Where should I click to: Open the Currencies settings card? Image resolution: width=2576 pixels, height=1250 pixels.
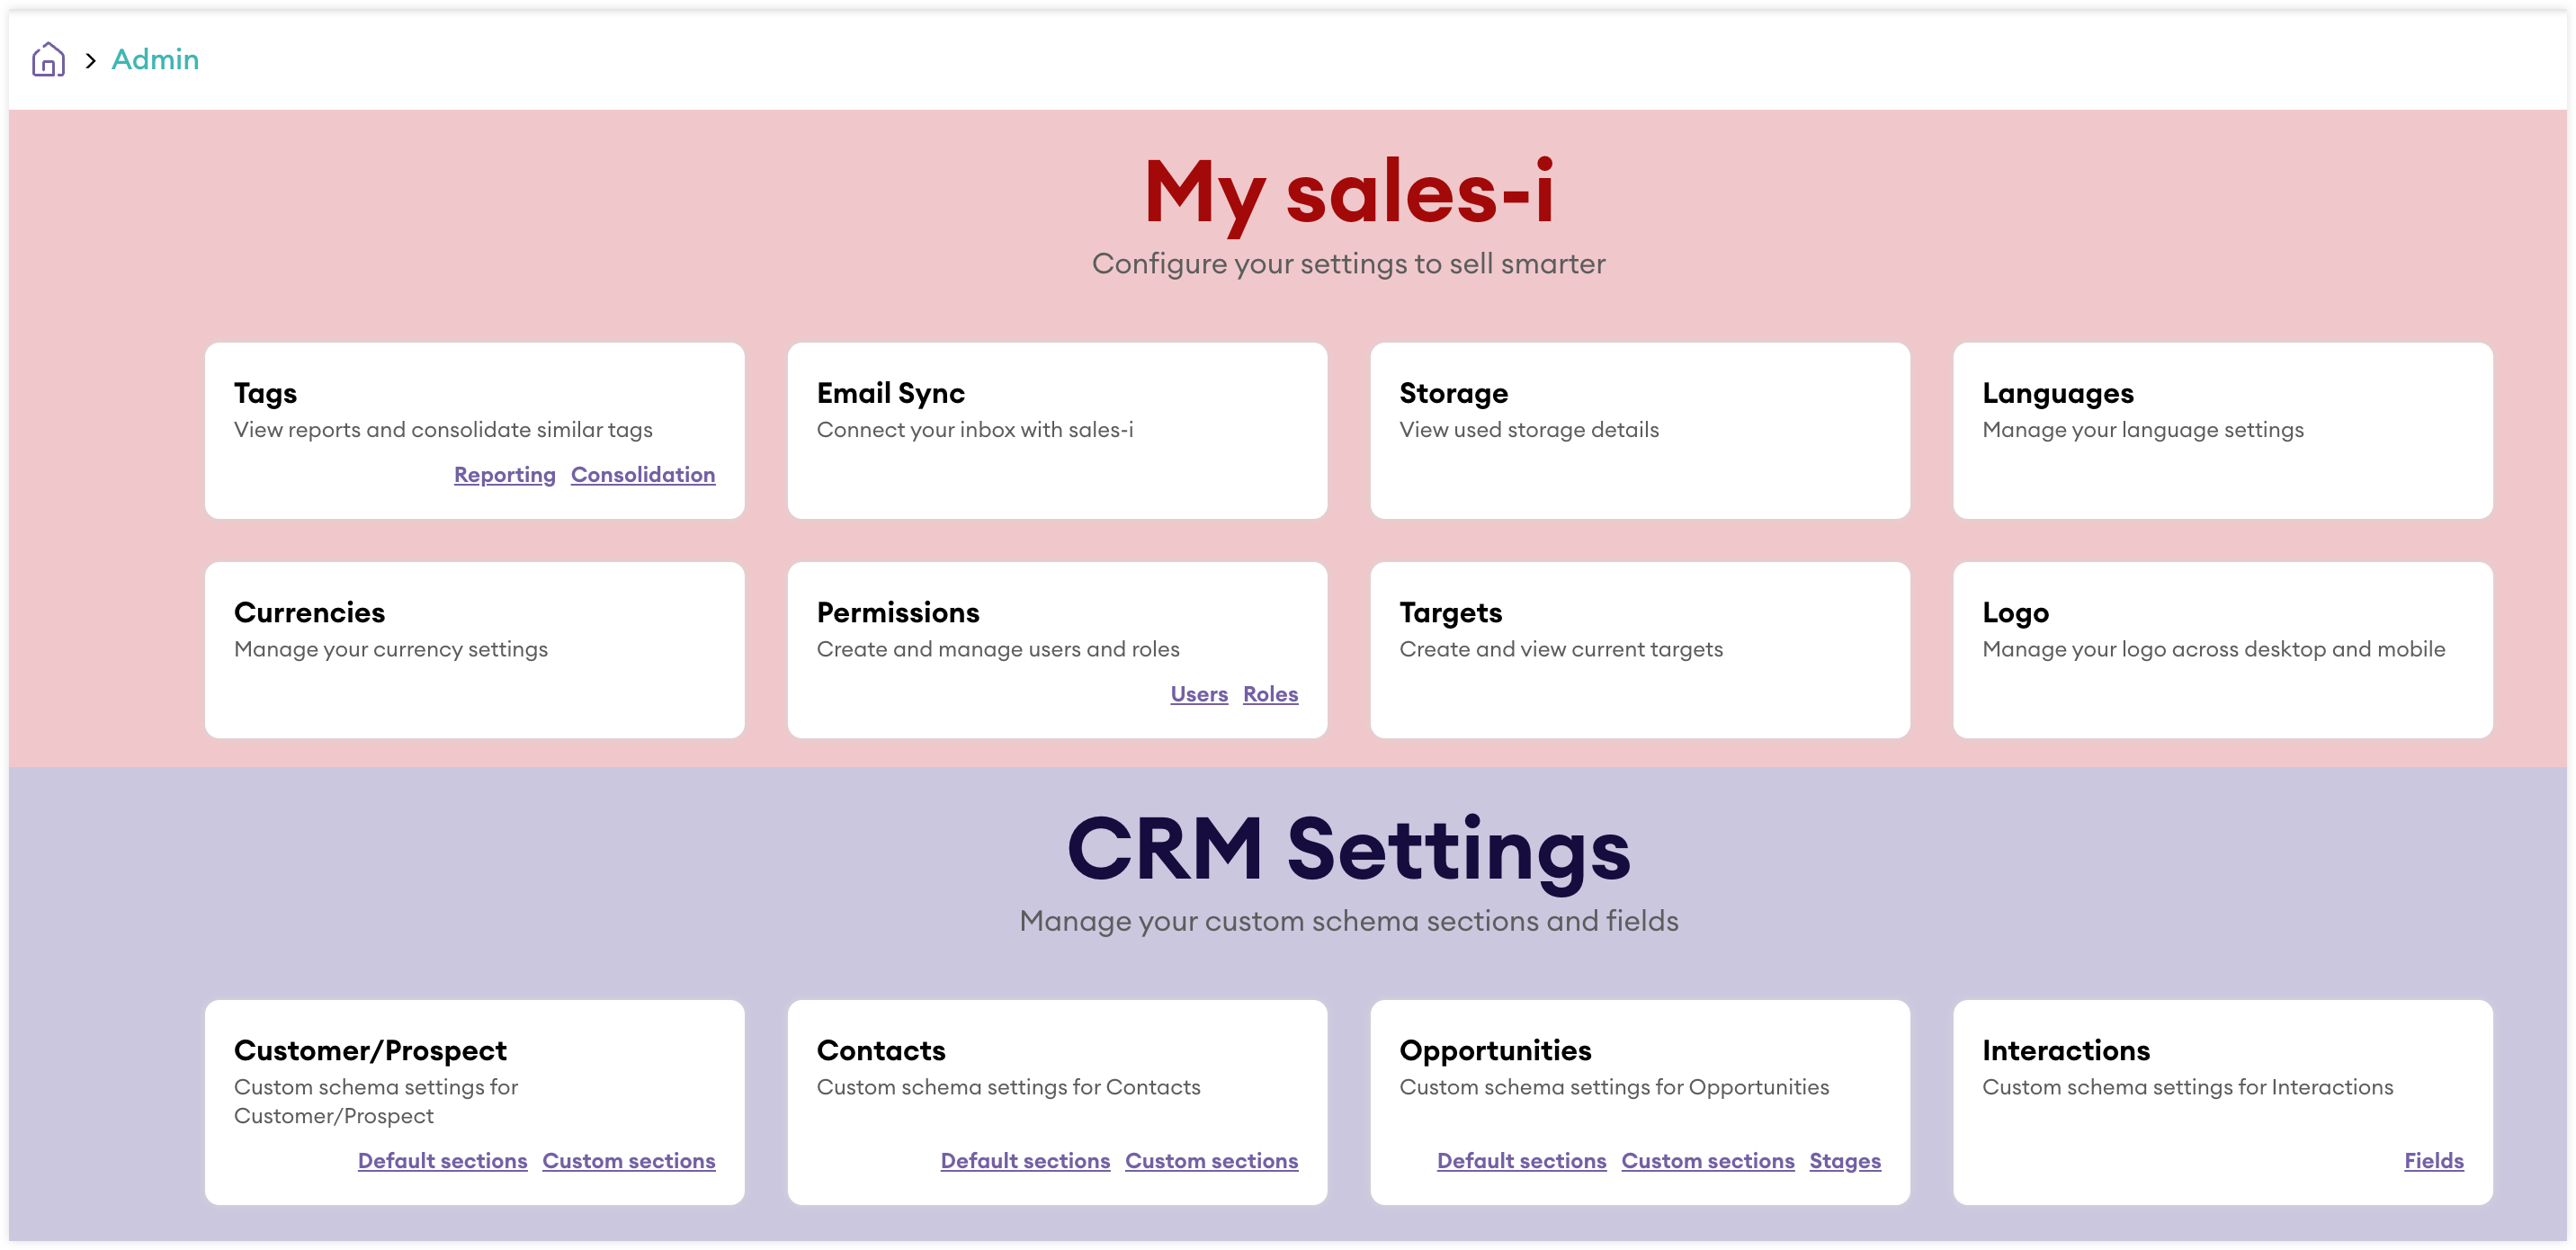[474, 649]
